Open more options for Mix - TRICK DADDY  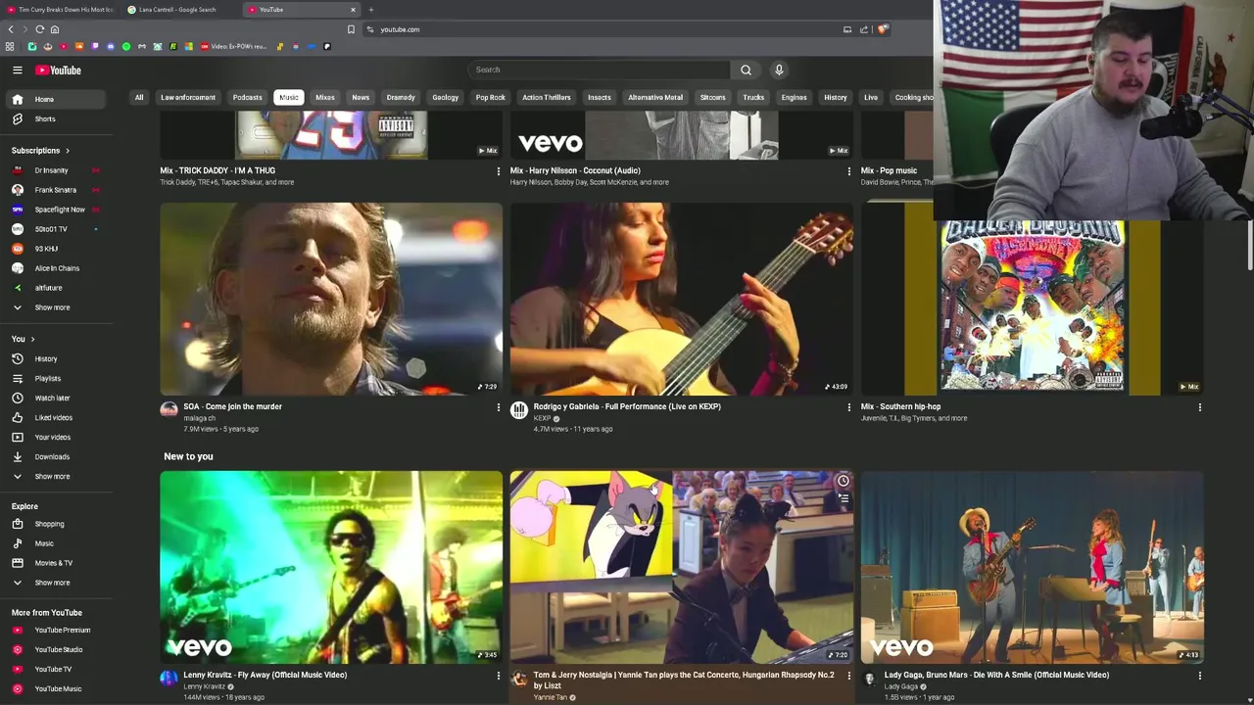pyautogui.click(x=498, y=171)
